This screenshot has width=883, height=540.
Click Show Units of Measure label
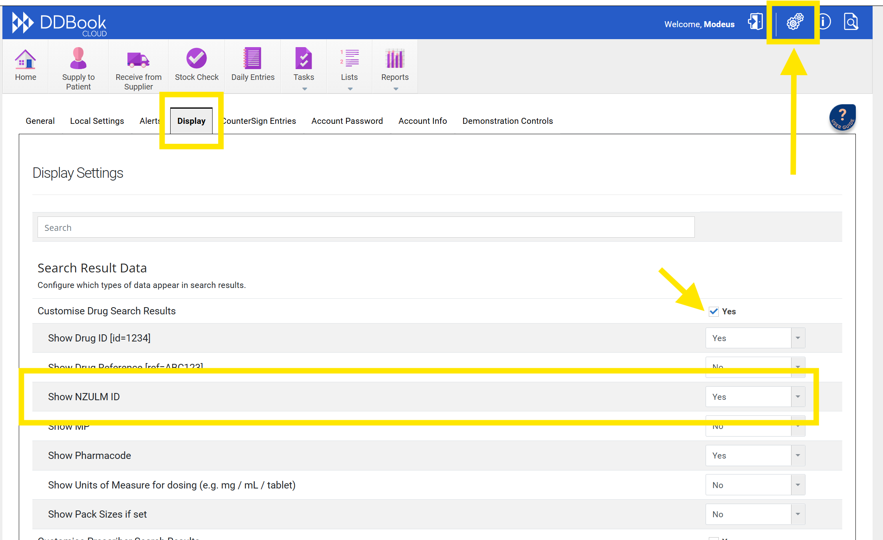click(x=172, y=485)
